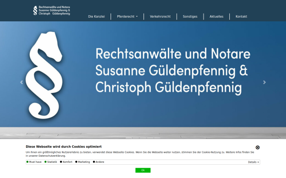
Task: Go to Aktuelles section
Action: pyautogui.click(x=216, y=17)
